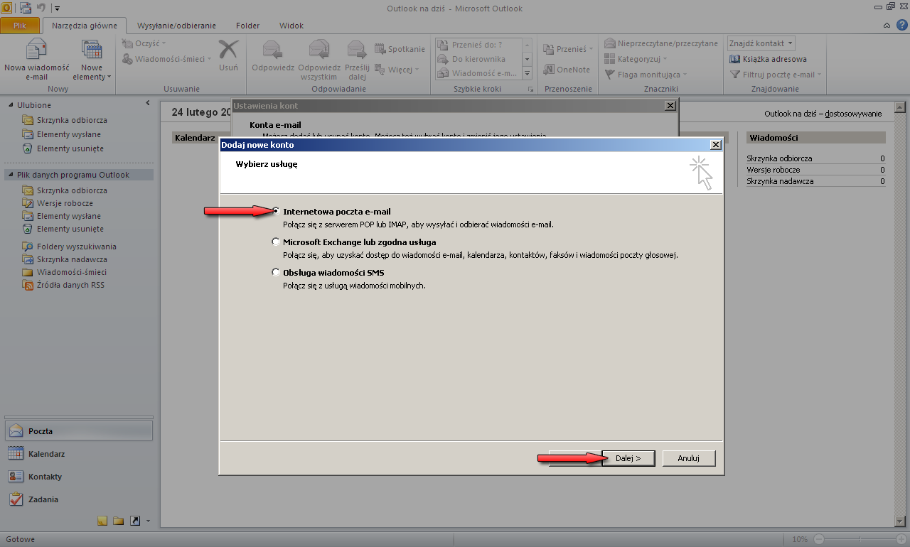Select quick step Przenieś do: ?

[478, 45]
